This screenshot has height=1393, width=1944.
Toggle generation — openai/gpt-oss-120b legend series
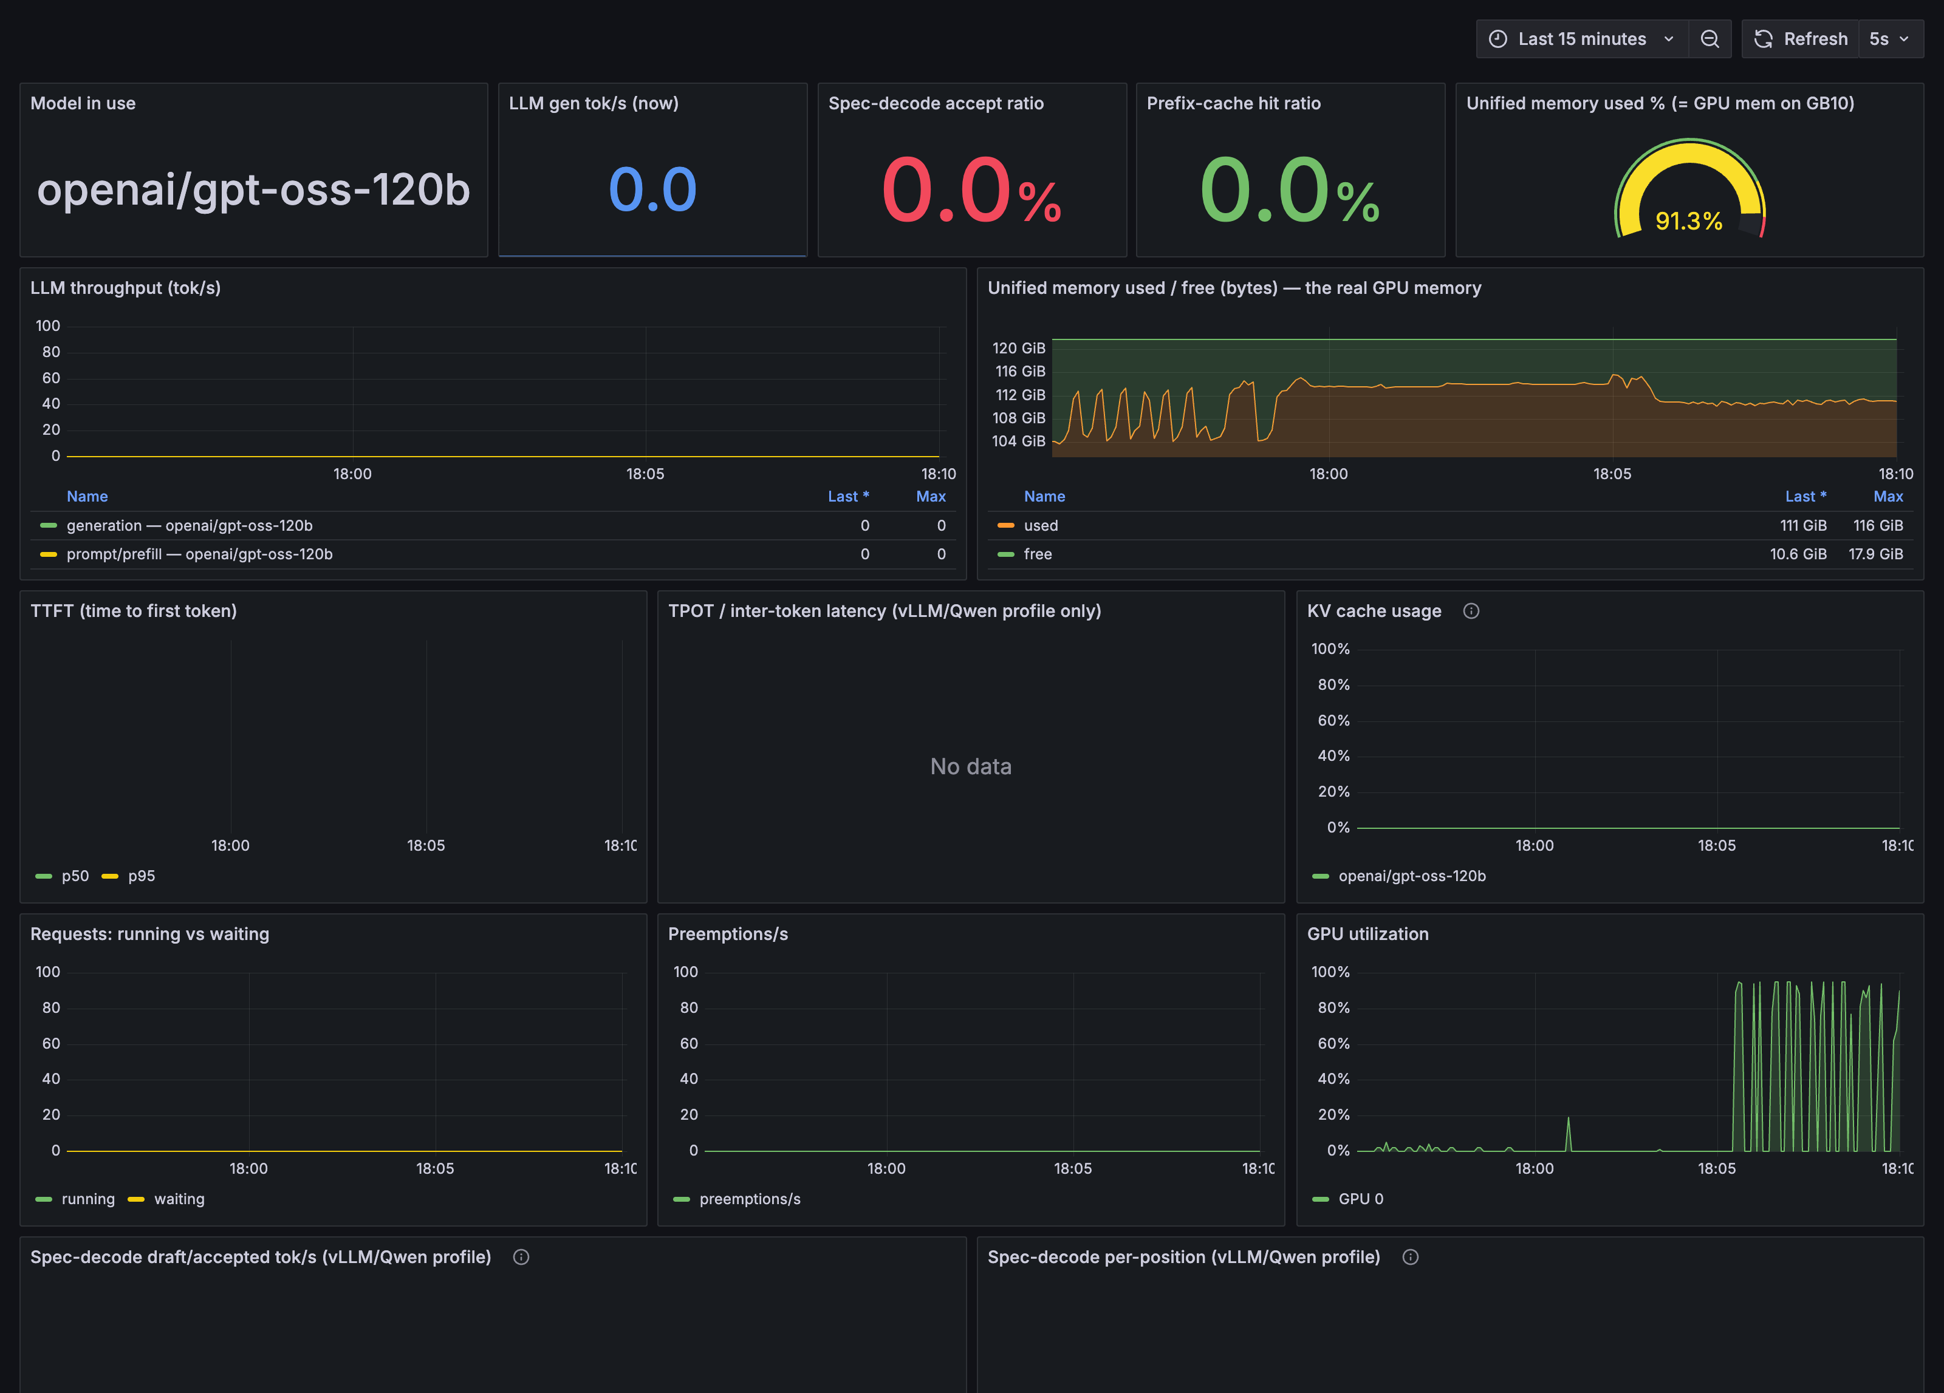point(190,525)
